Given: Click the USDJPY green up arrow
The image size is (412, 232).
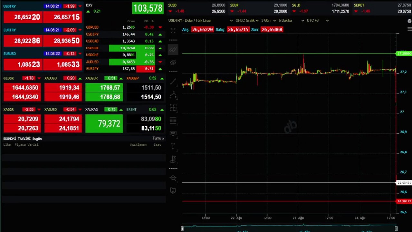Looking at the screenshot, I should 160,34.
